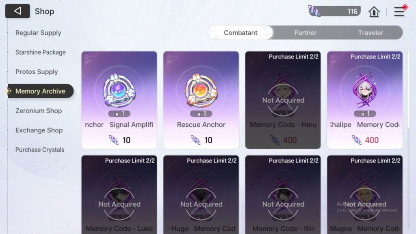
Task: Switch to the Traveler tab
Action: click(370, 32)
